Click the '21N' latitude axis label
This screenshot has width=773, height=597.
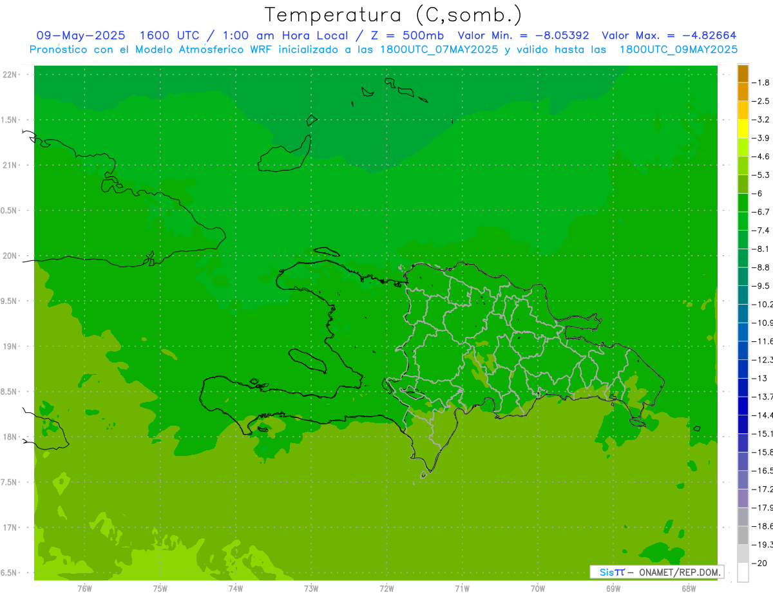point(10,166)
